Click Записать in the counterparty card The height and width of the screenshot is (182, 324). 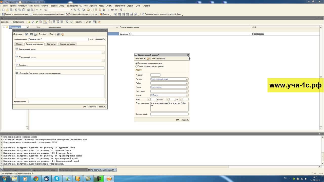92,107
